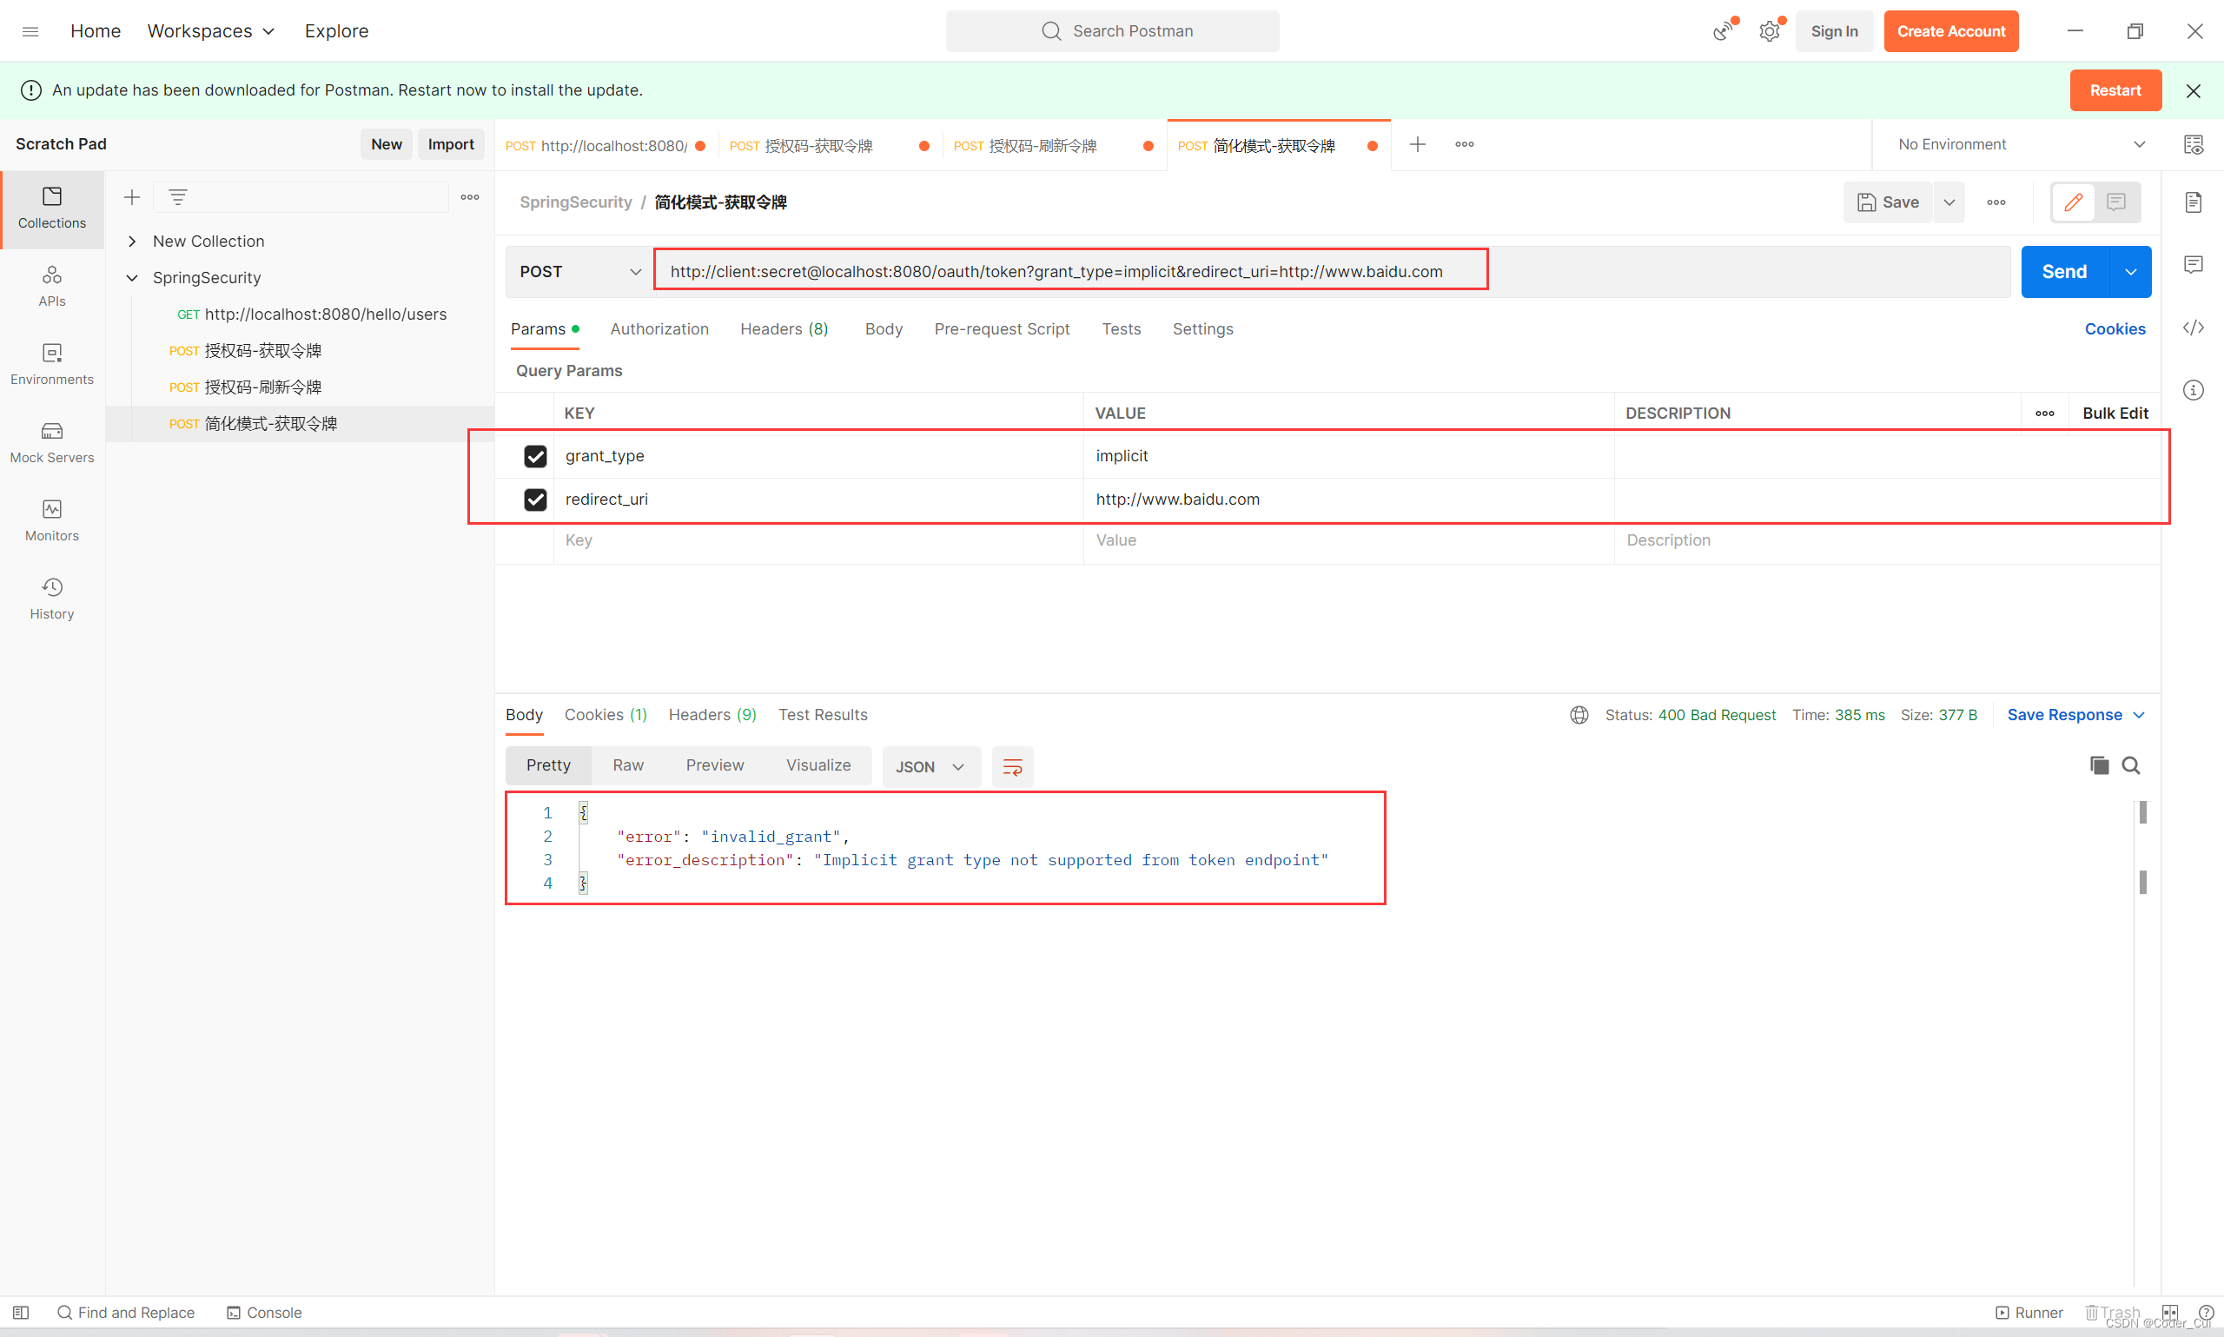2224x1337 pixels.
Task: Click the request URL input field
Action: (1056, 271)
